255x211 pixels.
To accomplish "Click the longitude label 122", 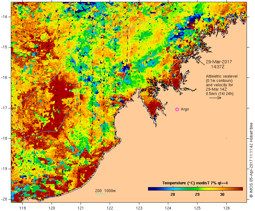I will (x=110, y=208).
